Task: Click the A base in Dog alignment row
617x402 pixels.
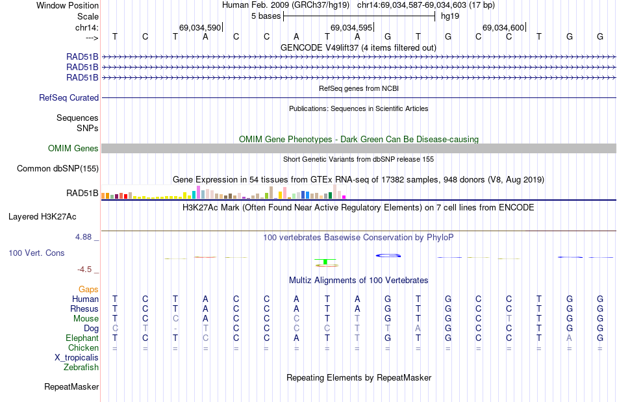Action: [418, 329]
